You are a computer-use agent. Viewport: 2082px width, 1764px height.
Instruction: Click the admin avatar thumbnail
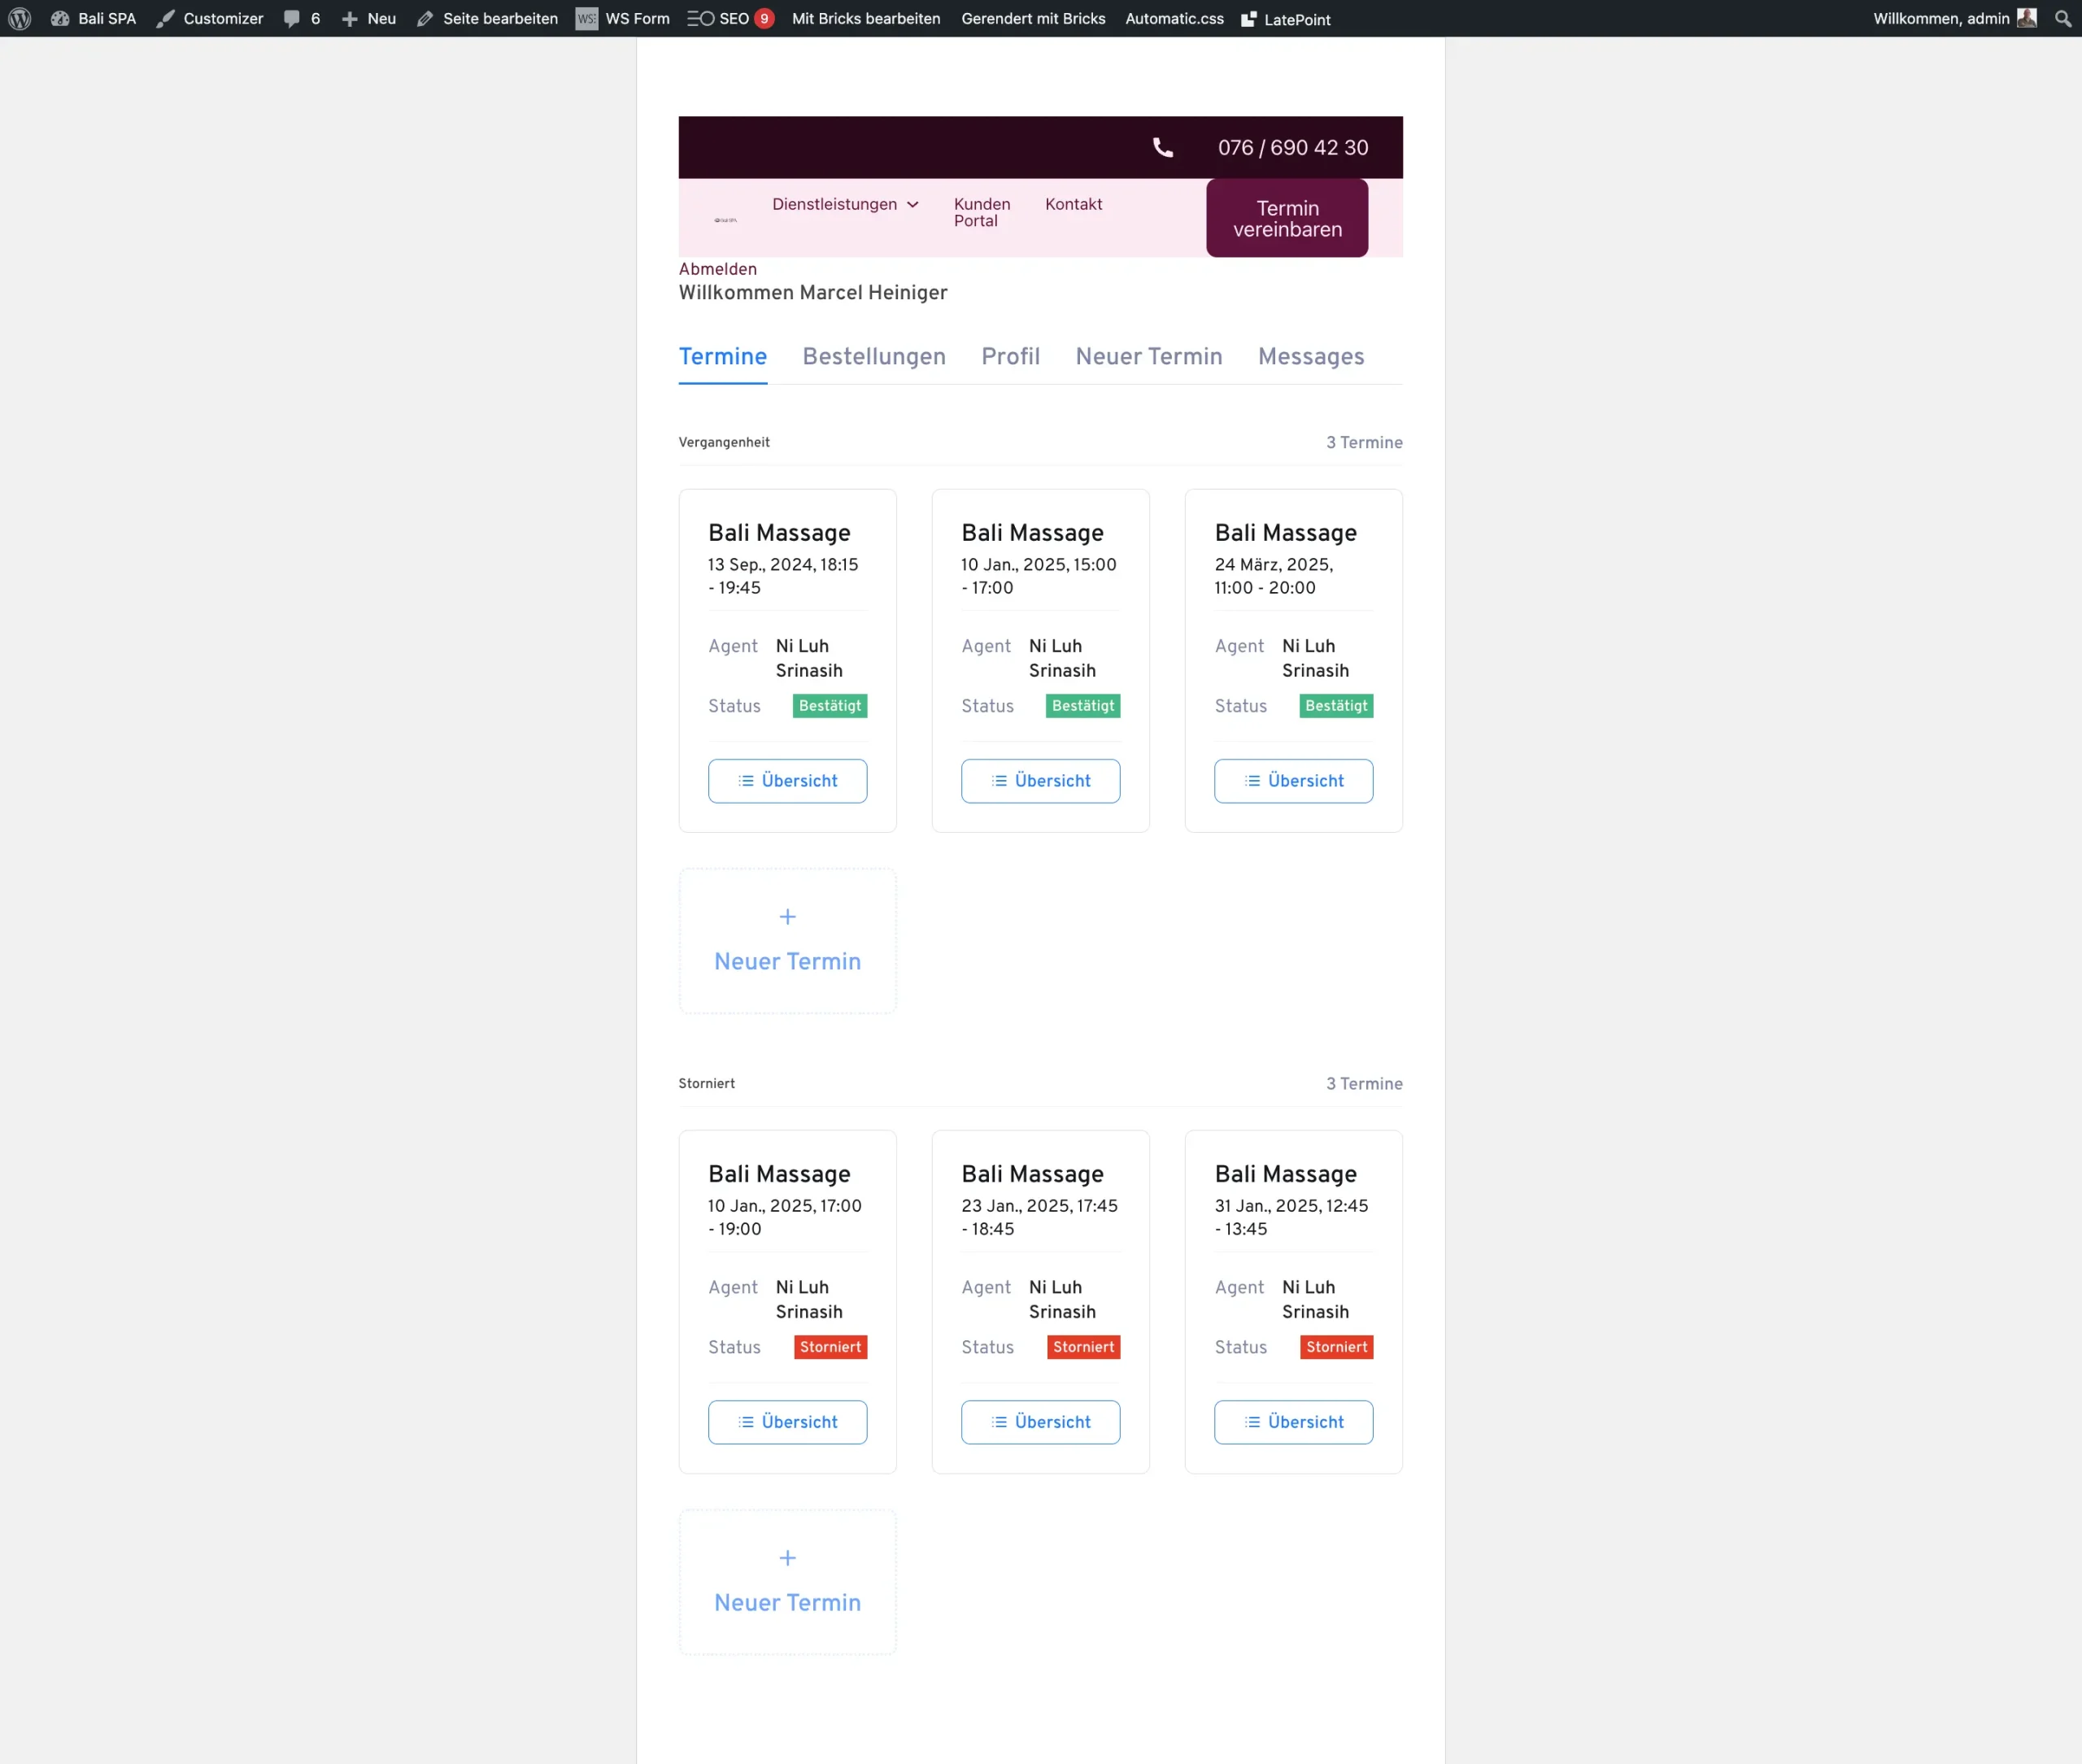[x=2027, y=18]
